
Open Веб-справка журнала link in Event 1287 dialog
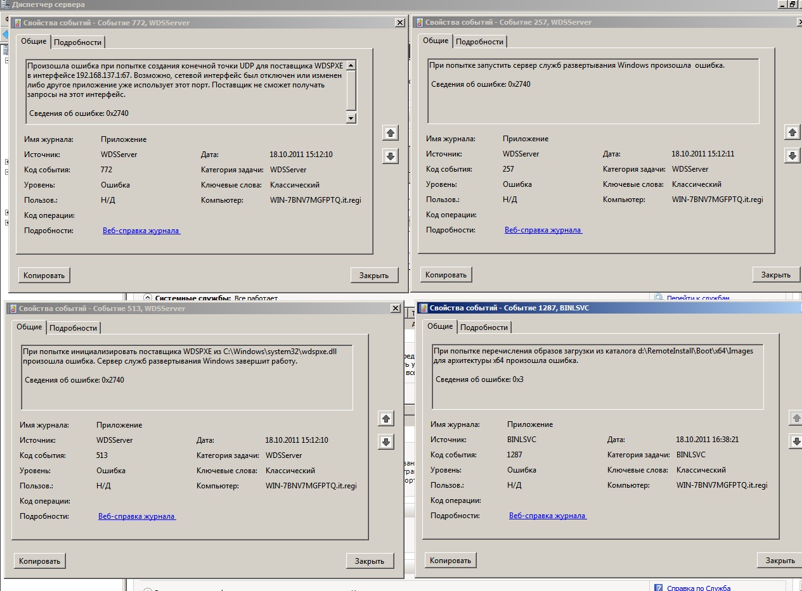(548, 516)
